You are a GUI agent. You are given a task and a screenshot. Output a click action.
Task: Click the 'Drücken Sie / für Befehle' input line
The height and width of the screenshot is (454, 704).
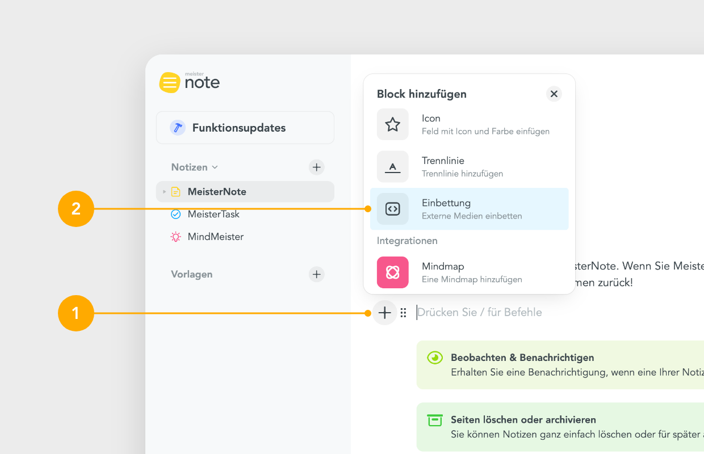pyautogui.click(x=480, y=312)
